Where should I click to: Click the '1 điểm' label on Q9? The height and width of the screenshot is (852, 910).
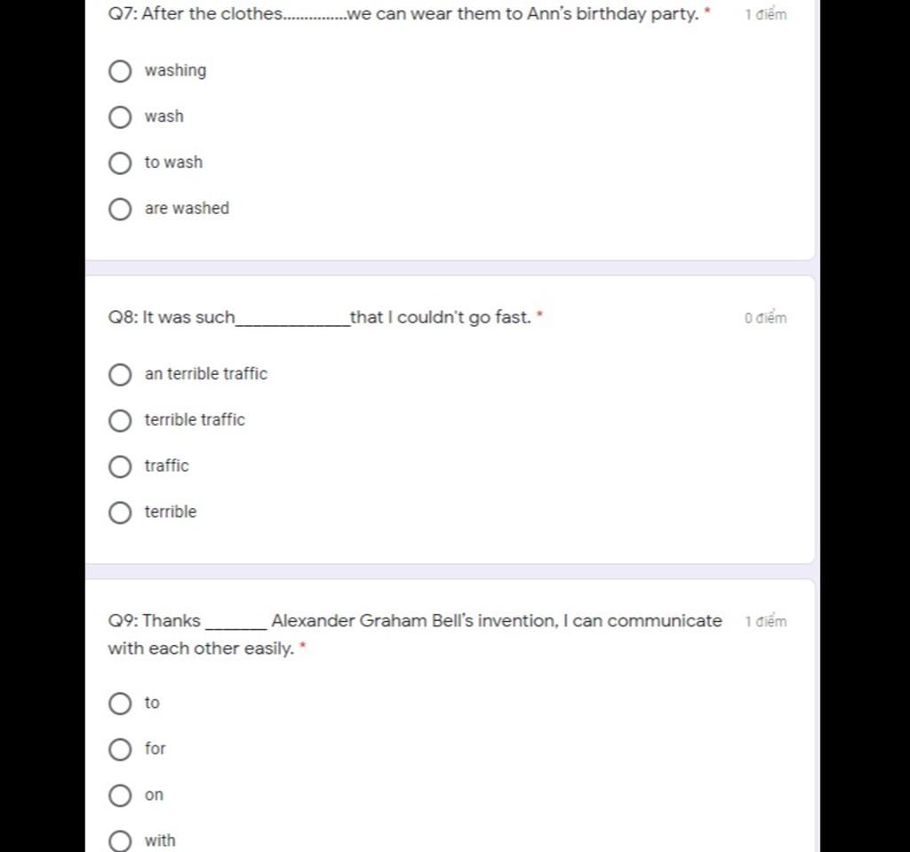point(765,622)
